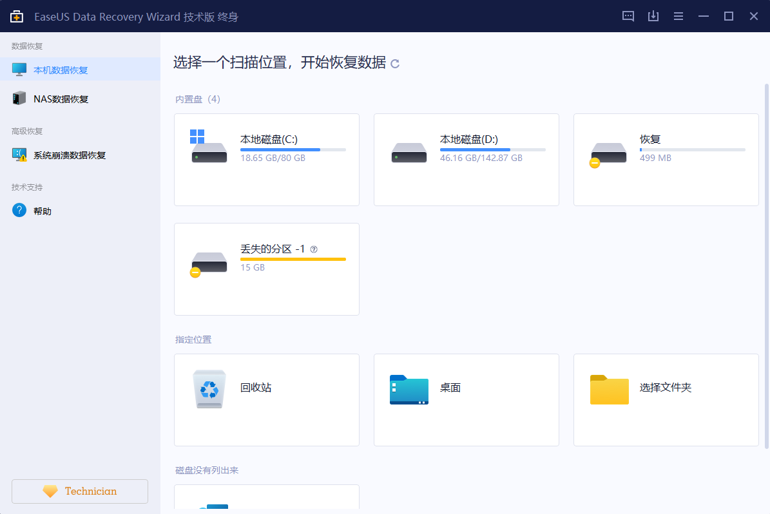
Task: Click the blue question mark help icon
Action: (x=19, y=211)
